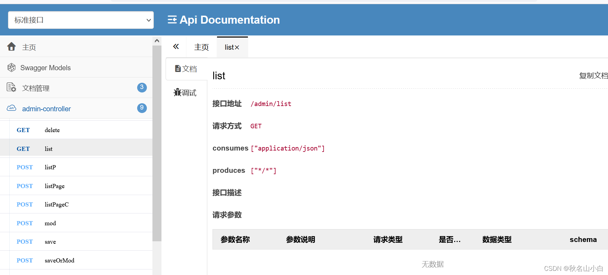Viewport: 608px width, 275px height.
Task: Close the list tab with the X
Action: coord(237,48)
